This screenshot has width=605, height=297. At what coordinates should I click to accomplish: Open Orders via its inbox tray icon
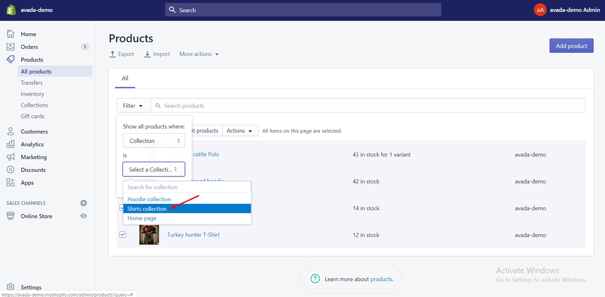11,47
